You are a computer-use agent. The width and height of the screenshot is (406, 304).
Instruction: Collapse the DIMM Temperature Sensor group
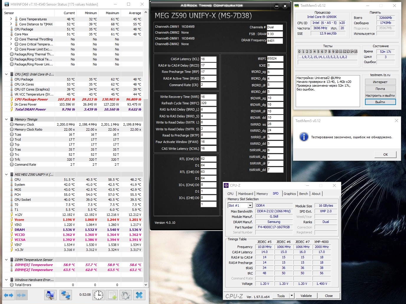point(6,260)
